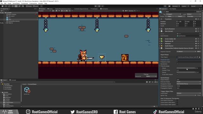The height and width of the screenshot is (114, 203).
Task: Toggle Gem GameObject active checkbox
Action: [x=164, y=12]
